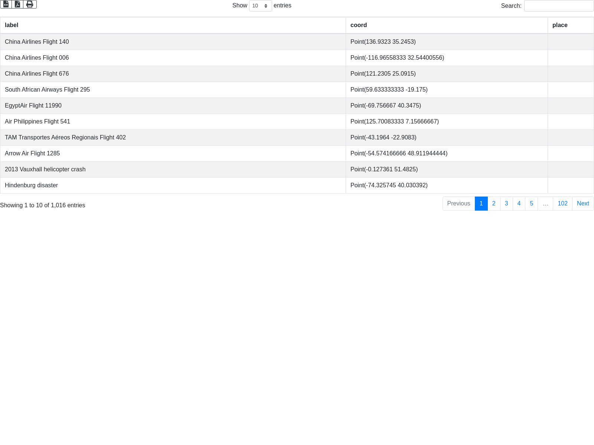Select China Airlines Flight 676 cell

tap(173, 74)
